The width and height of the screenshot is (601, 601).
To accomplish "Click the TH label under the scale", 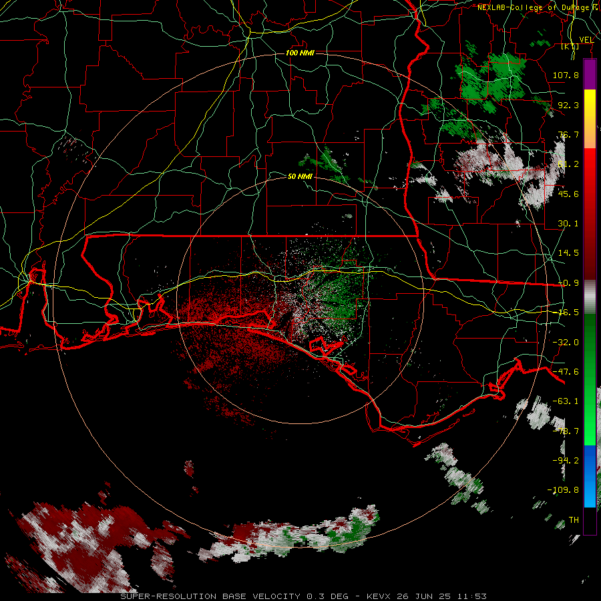I will [574, 520].
